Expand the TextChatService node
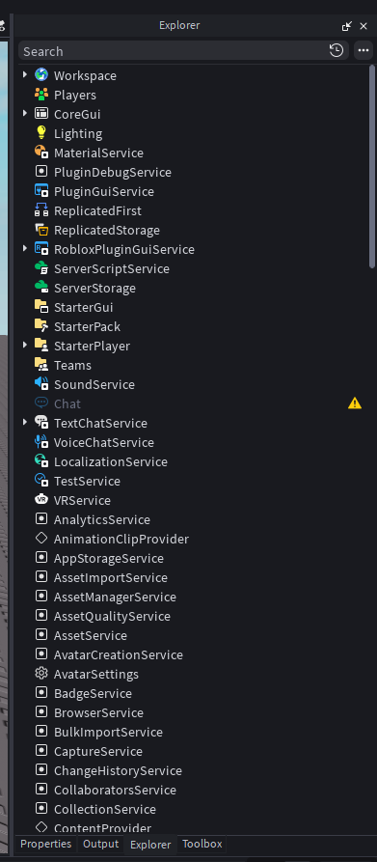This screenshot has height=862, width=377. tap(25, 422)
